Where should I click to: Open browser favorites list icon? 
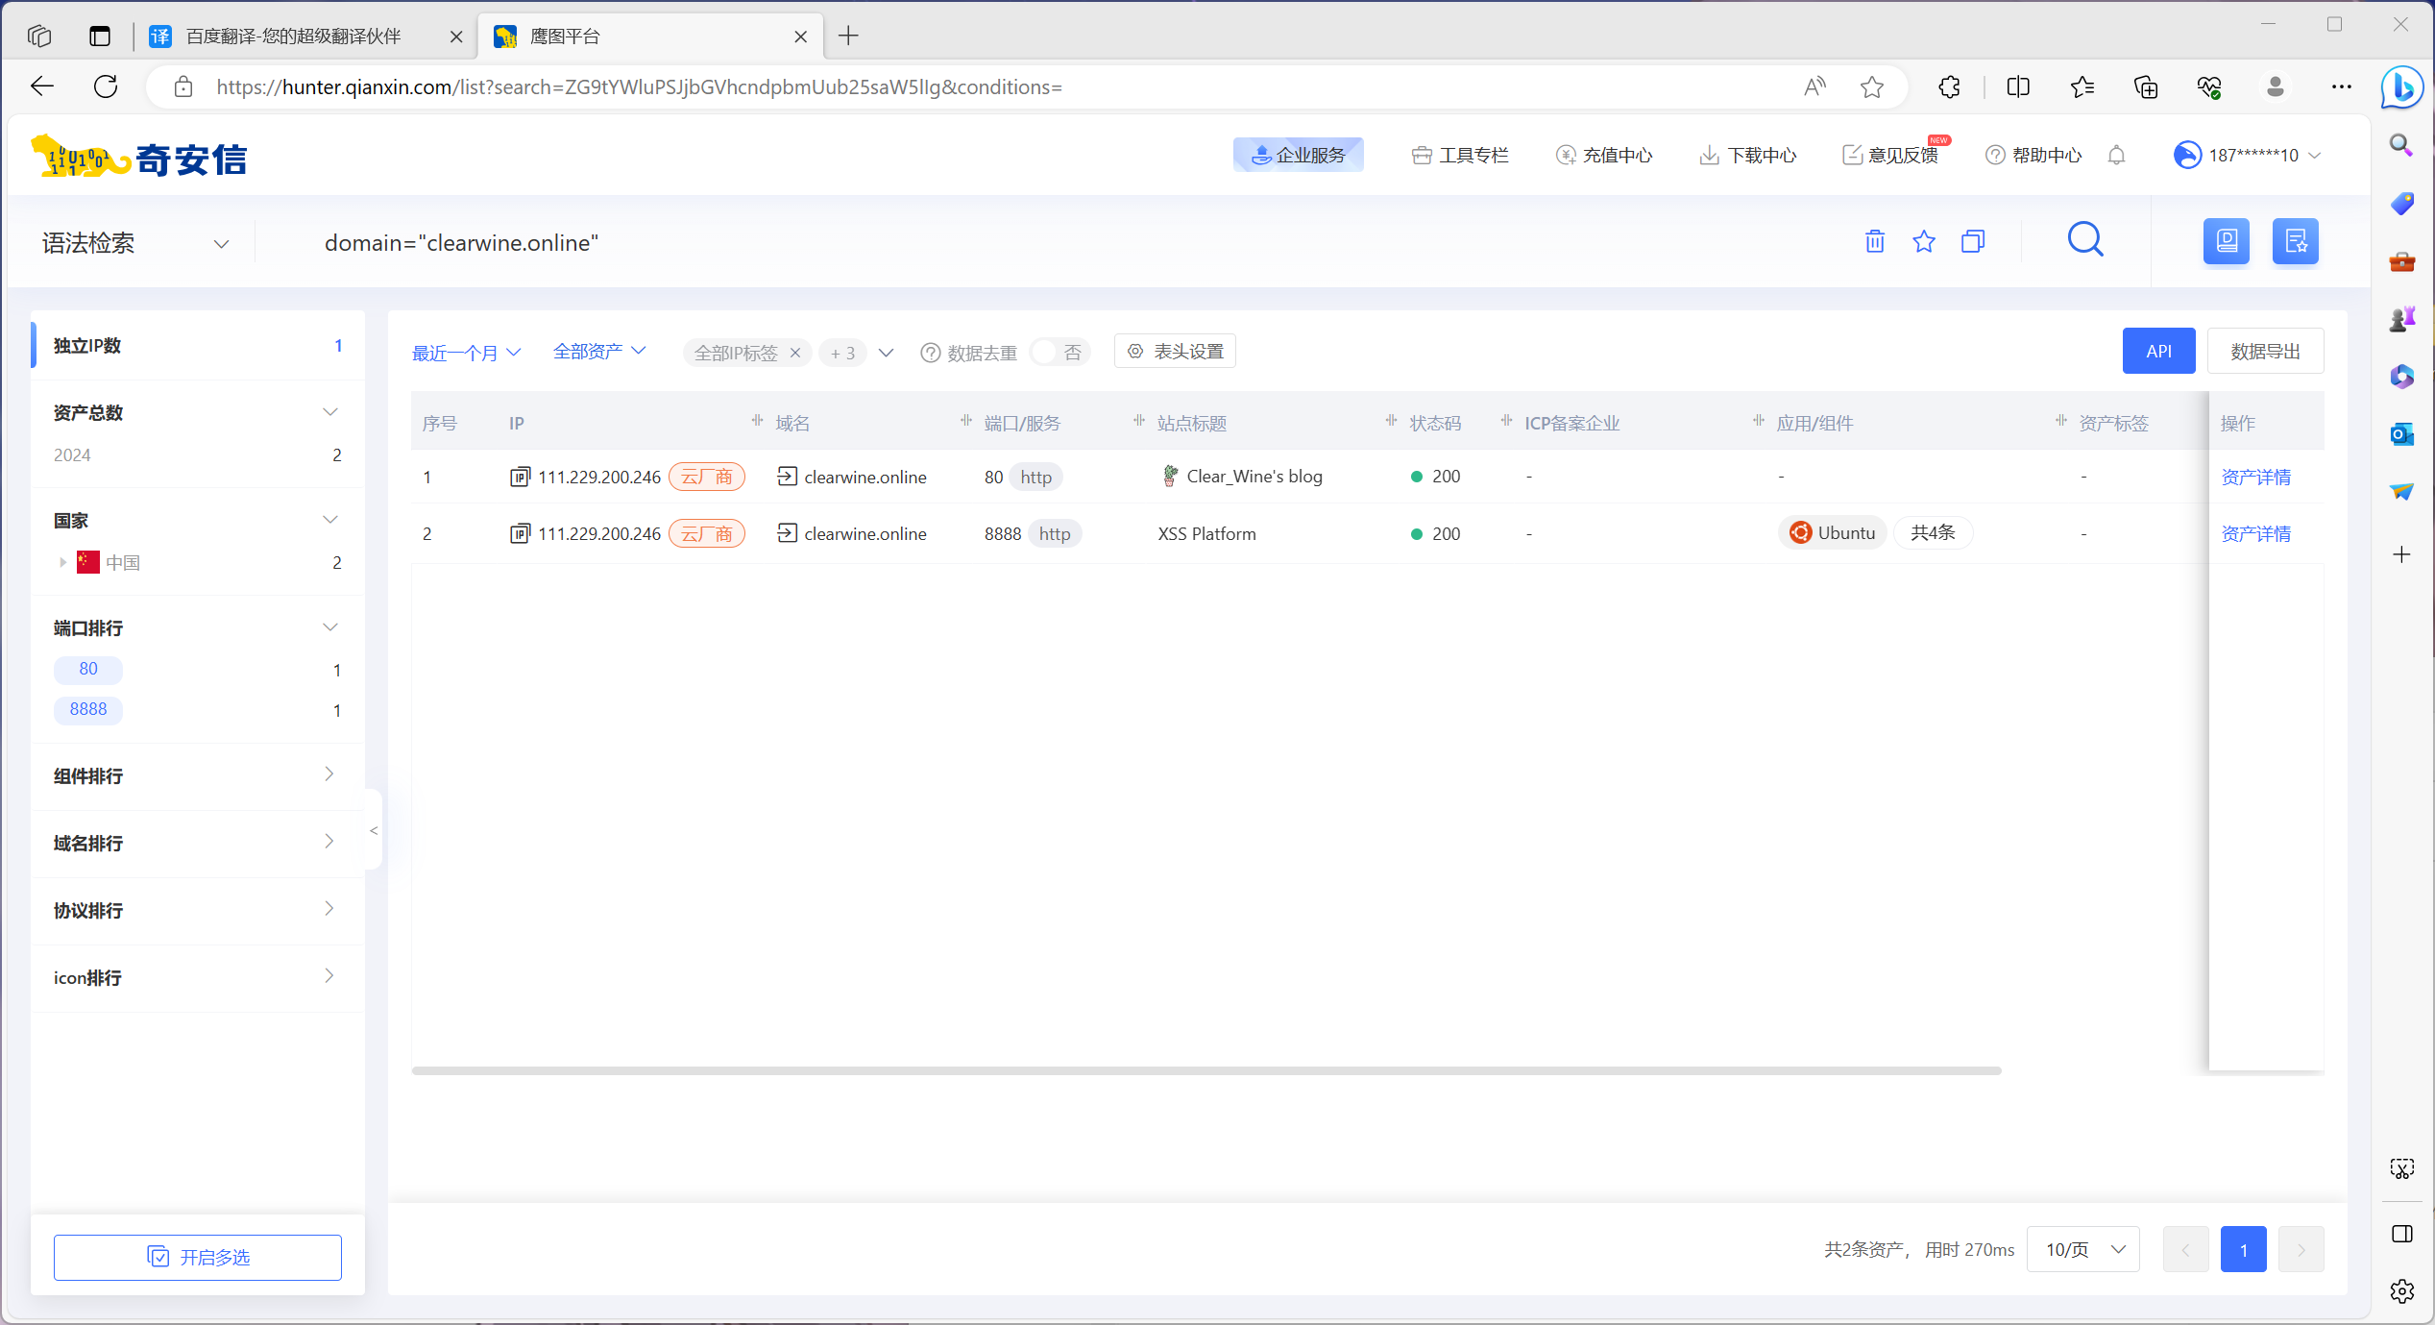2082,86
